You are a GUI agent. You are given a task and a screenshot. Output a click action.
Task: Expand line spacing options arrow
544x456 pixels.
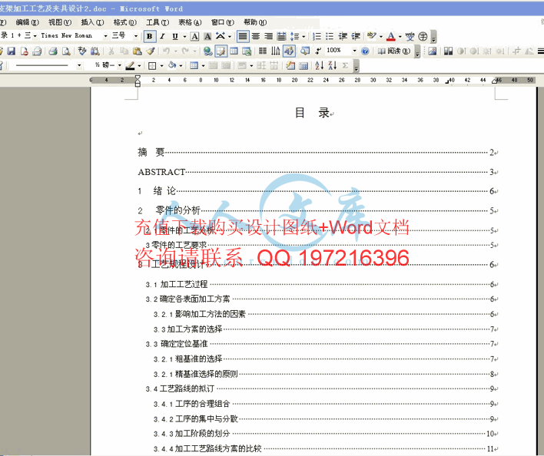pos(304,36)
